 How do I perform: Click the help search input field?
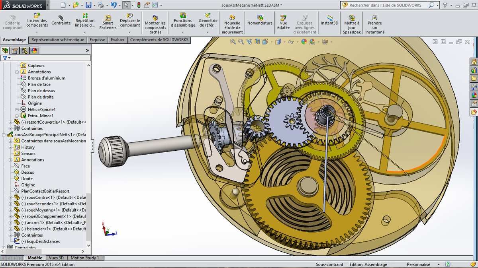(x=386, y=5)
